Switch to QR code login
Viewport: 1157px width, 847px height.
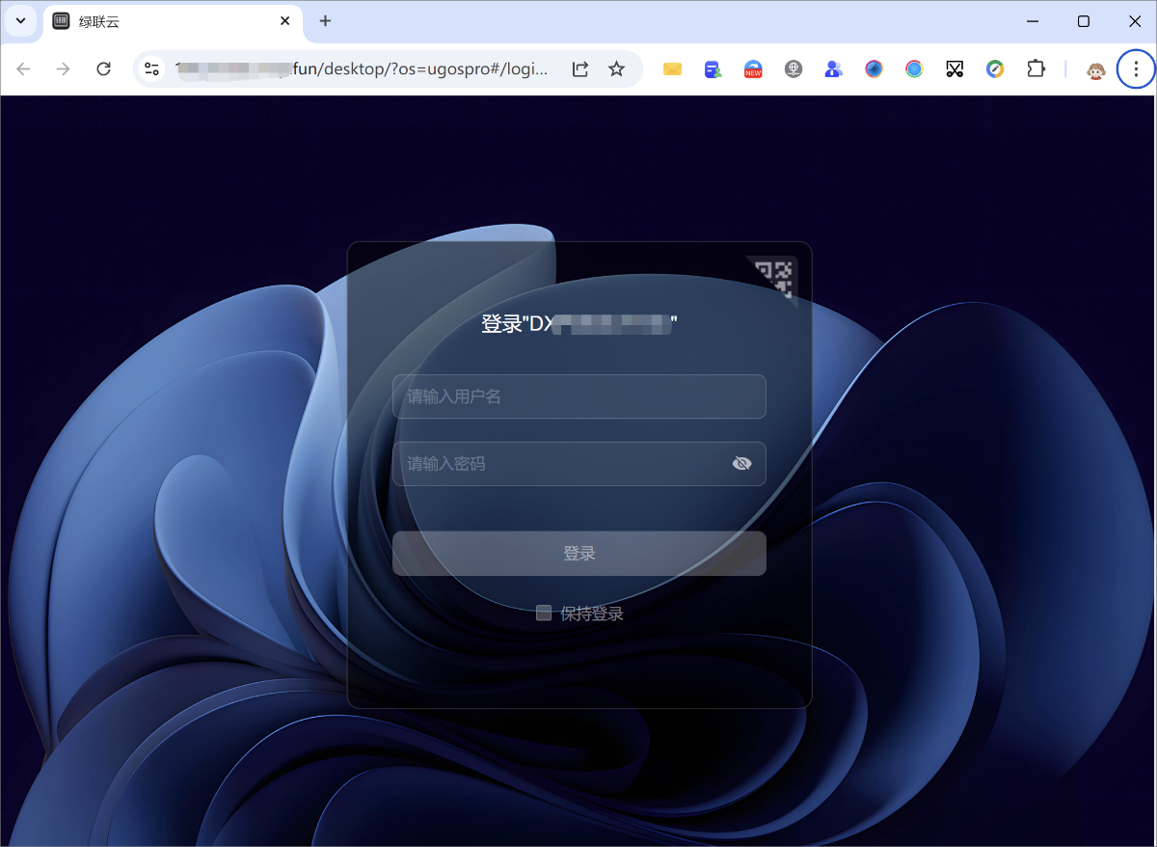click(773, 280)
